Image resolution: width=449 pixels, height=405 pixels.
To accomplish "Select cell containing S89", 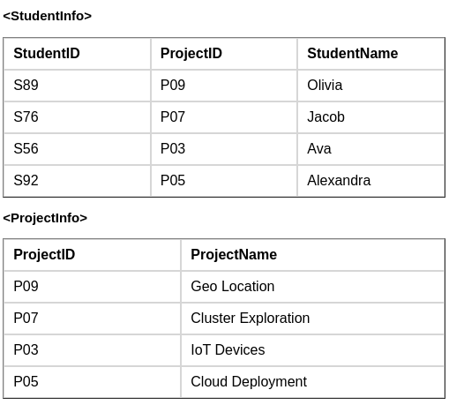I will click(78, 86).
